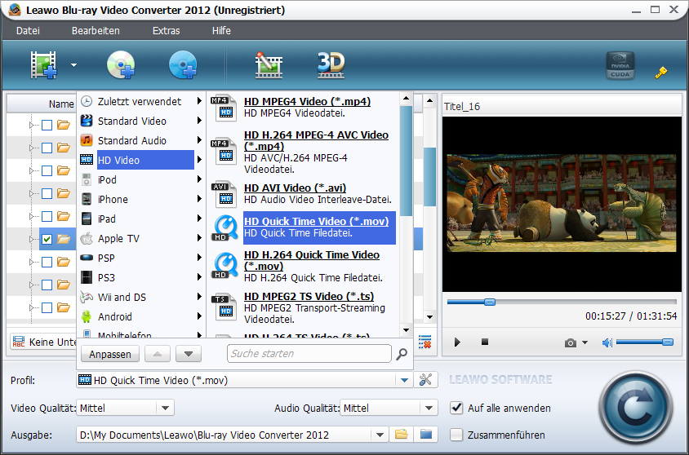Open the Audio Qualität dropdown
The image size is (689, 455).
(429, 408)
